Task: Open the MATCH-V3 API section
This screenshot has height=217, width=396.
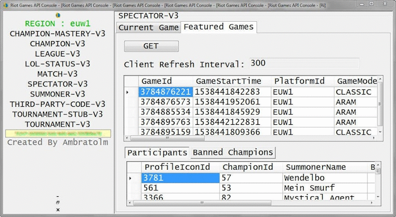Action: (x=57, y=74)
